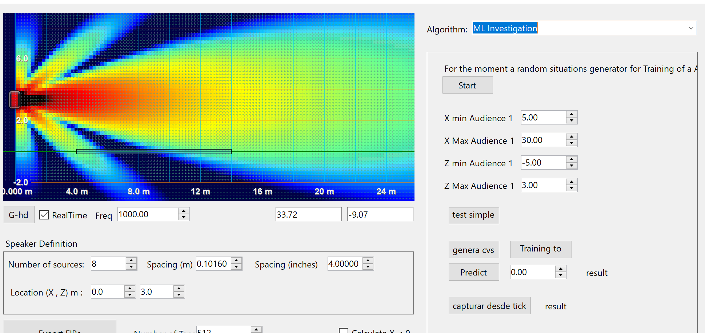This screenshot has height=333, width=705.
Task: Click the test simple button
Action: (x=473, y=215)
